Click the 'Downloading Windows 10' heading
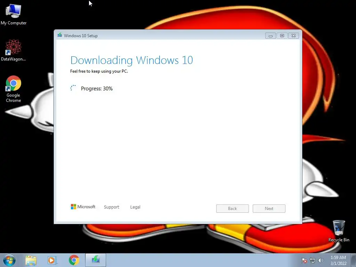 pyautogui.click(x=132, y=60)
